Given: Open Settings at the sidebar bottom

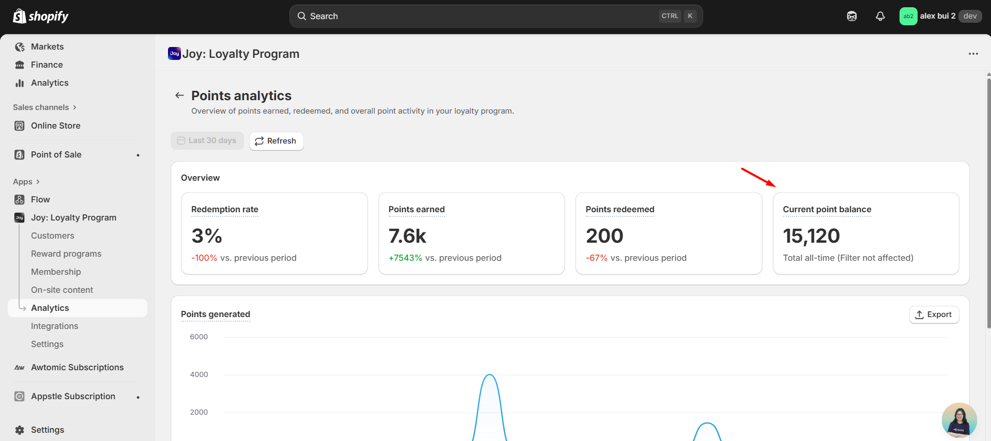Looking at the screenshot, I should pyautogui.click(x=47, y=430).
